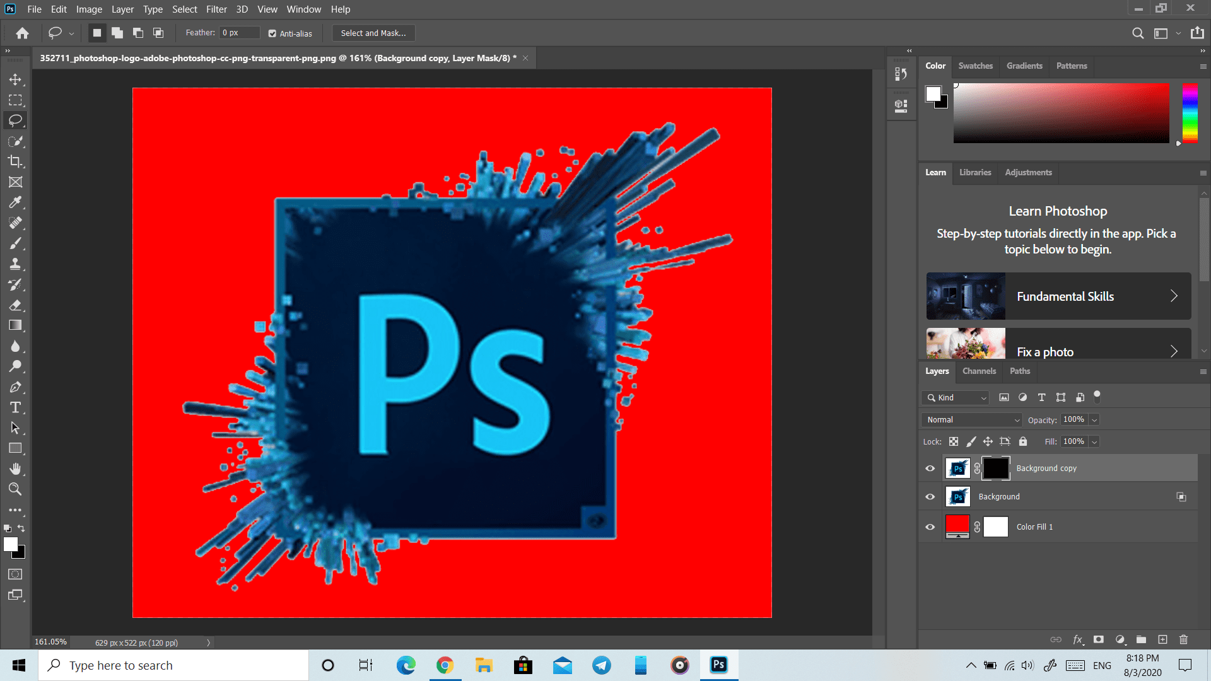Viewport: 1211px width, 681px height.
Task: Select the Horizontal Type tool
Action: pyautogui.click(x=15, y=407)
